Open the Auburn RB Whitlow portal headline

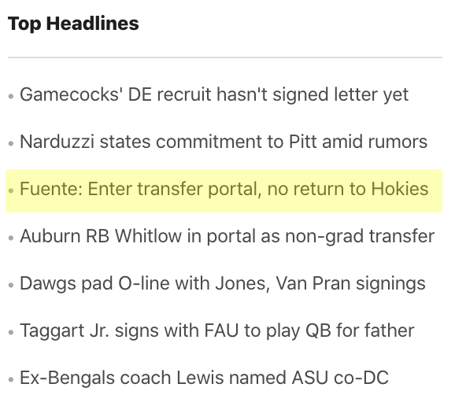click(x=227, y=236)
